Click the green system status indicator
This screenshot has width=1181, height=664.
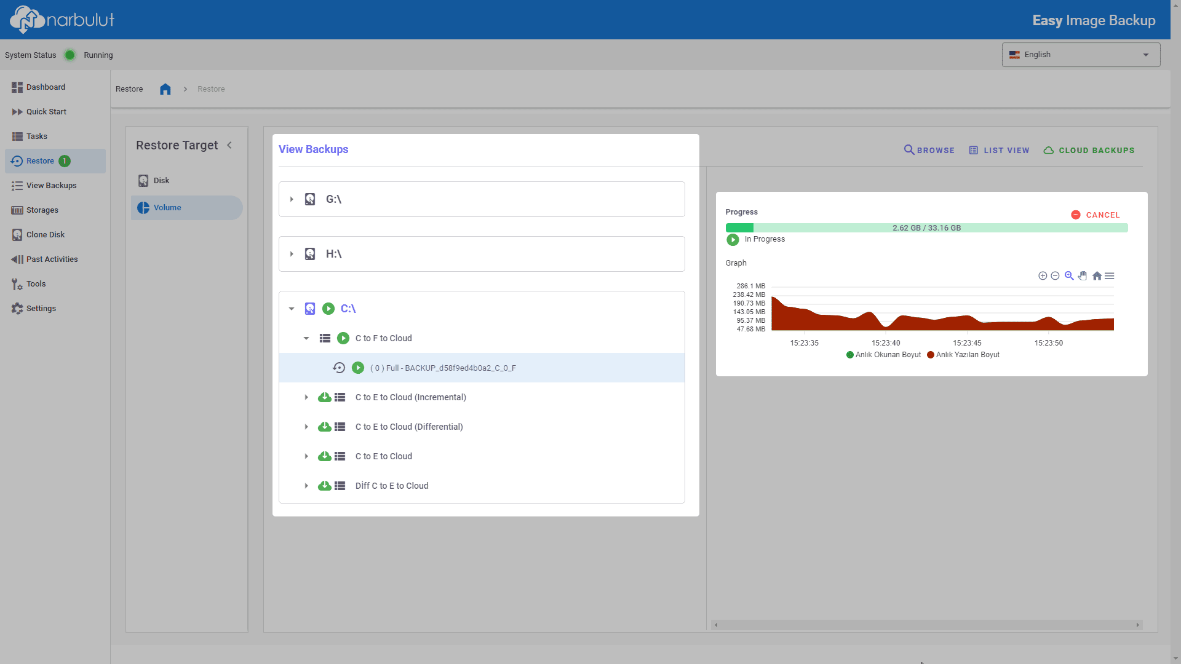coord(70,55)
